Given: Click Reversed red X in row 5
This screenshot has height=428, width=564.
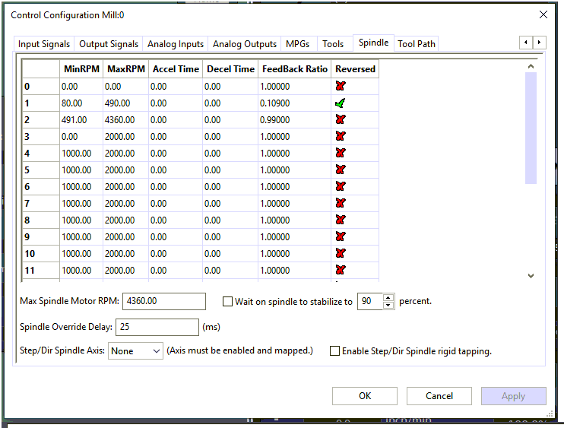Looking at the screenshot, I should pos(340,170).
